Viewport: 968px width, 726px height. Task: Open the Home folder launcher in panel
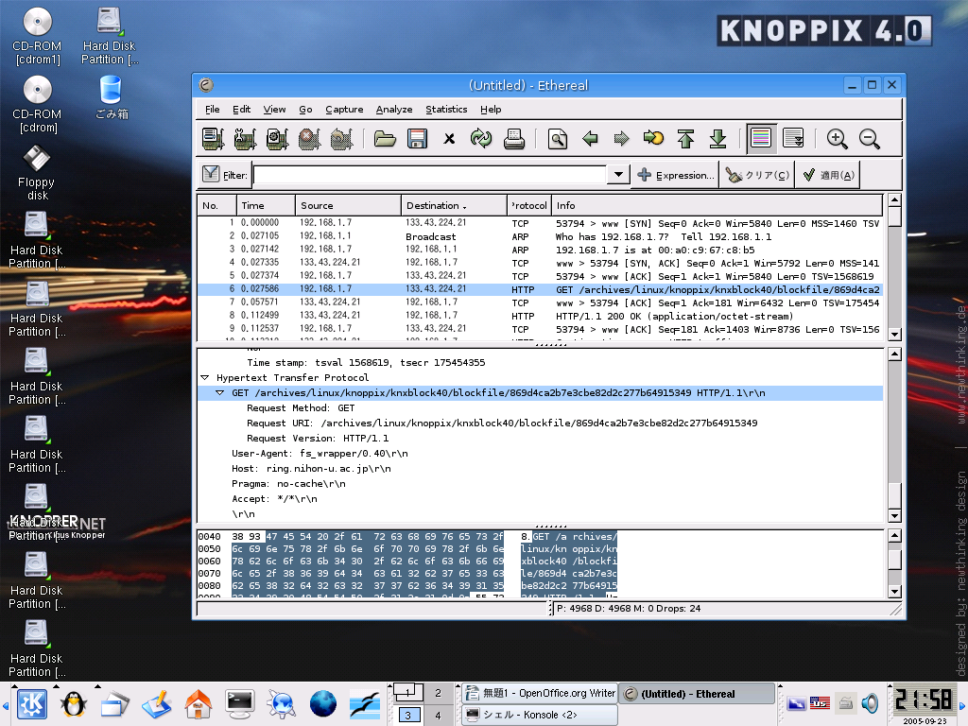point(199,703)
